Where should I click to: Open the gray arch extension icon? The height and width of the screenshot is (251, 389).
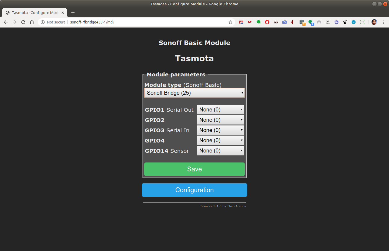[x=319, y=22]
